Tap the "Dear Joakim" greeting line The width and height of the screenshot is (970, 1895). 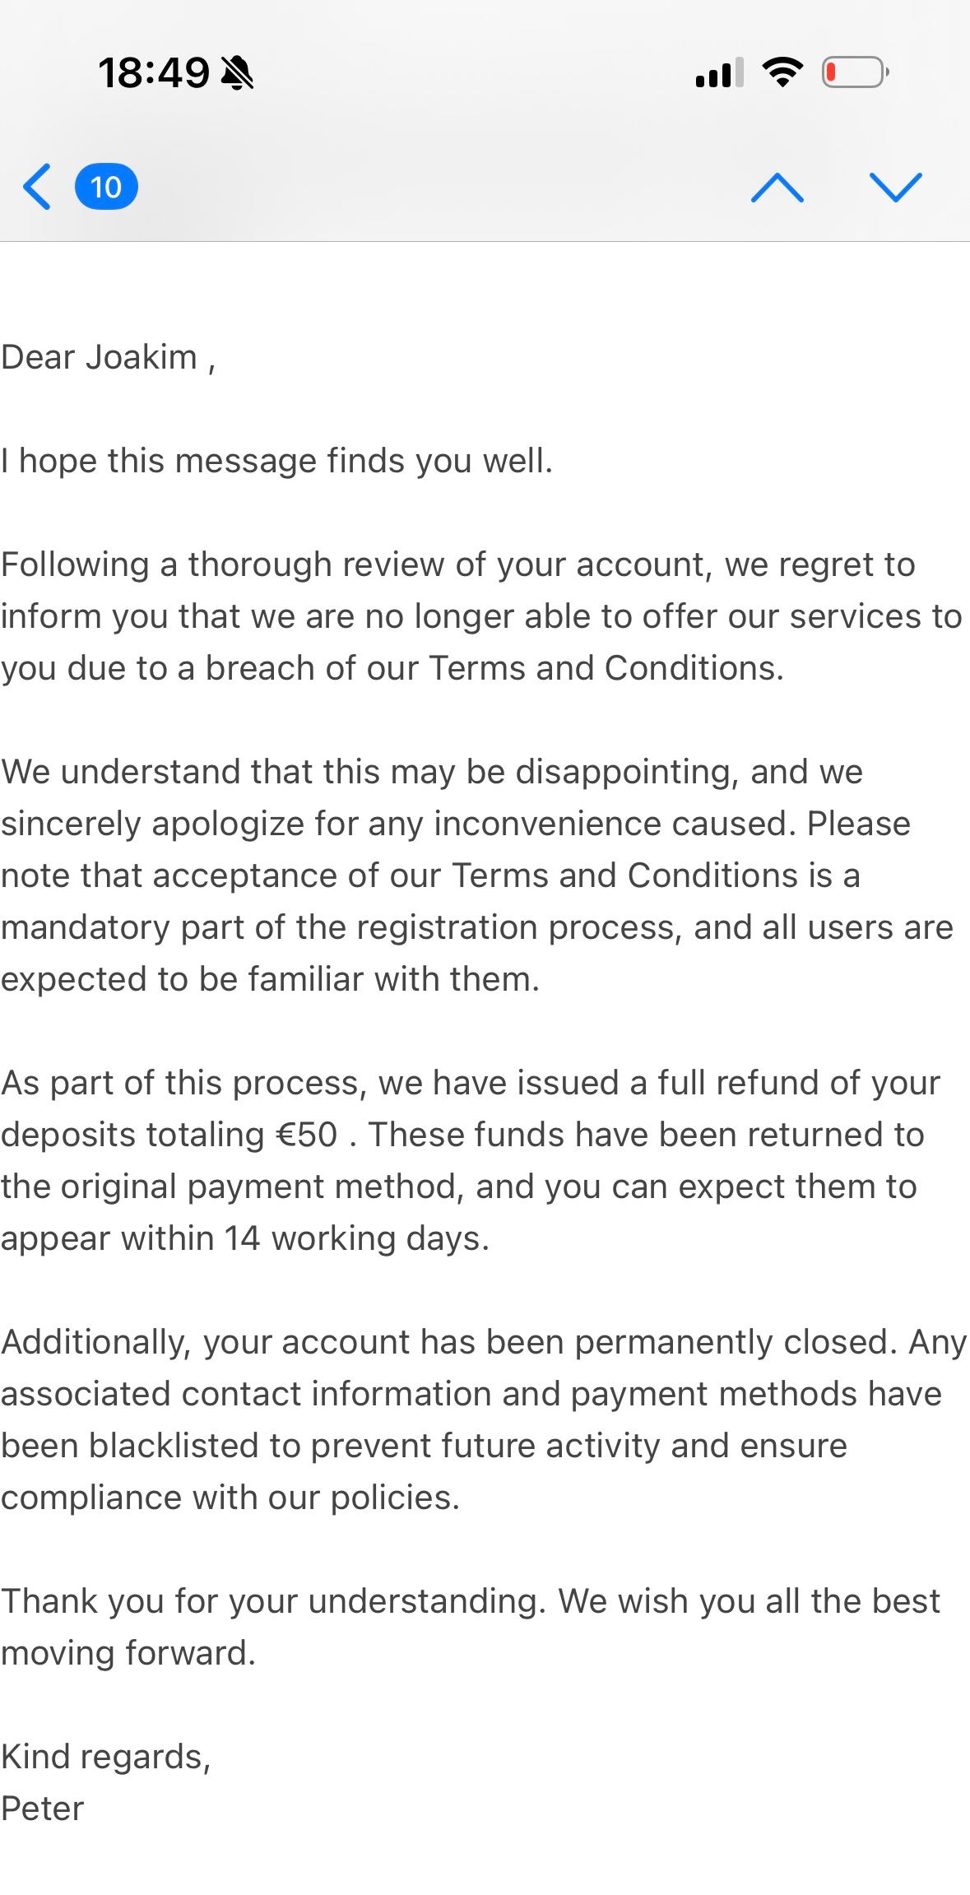[x=108, y=358]
